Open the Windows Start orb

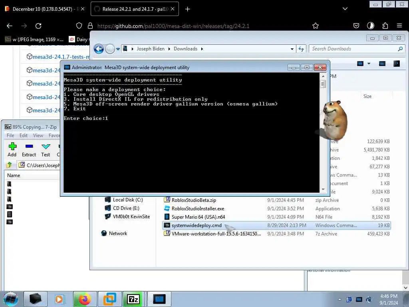[10, 299]
